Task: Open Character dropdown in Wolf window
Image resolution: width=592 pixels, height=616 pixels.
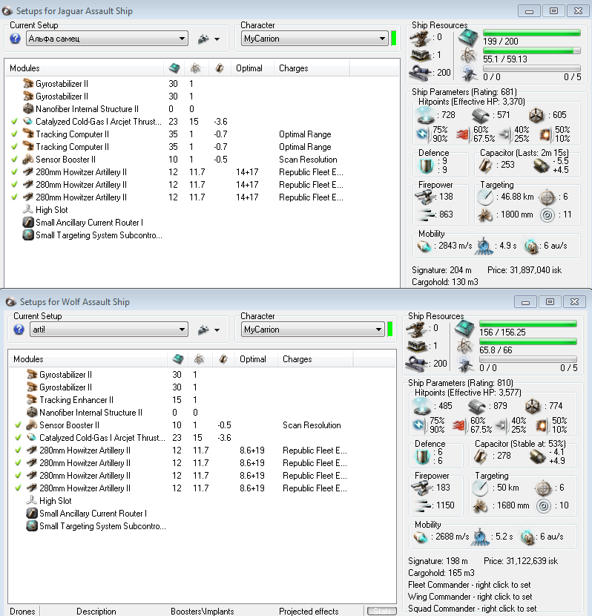Action: (312, 330)
